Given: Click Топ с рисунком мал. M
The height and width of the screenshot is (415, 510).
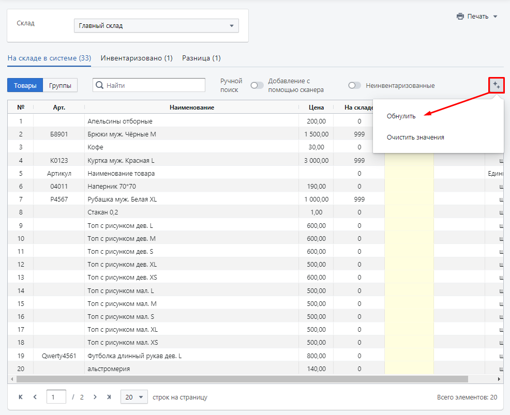Looking at the screenshot, I should 122,303.
